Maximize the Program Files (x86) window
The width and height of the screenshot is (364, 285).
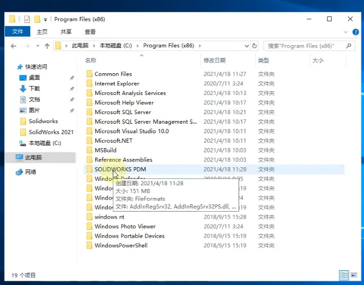(329, 19)
